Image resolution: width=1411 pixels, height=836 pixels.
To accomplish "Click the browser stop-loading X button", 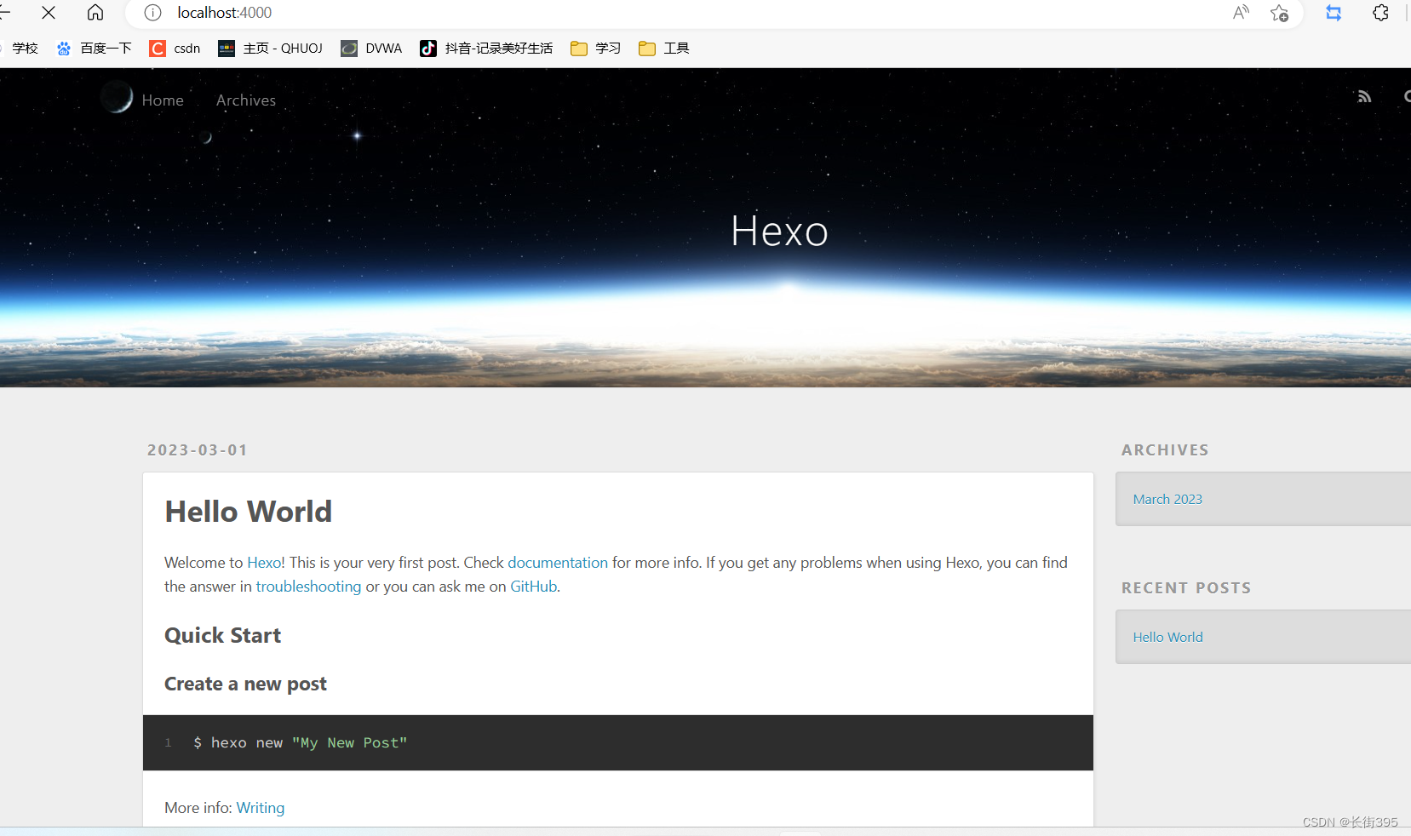I will [x=49, y=13].
